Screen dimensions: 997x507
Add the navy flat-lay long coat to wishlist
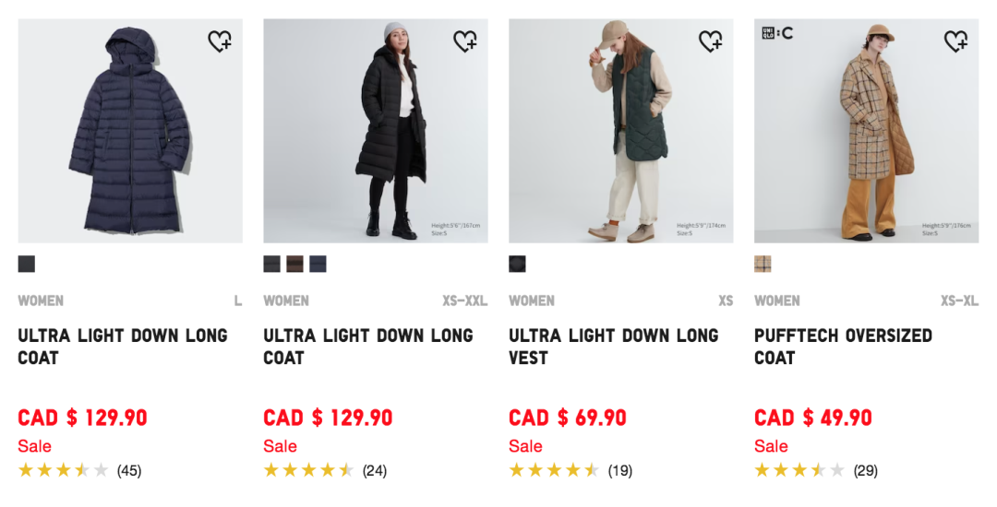coord(219,41)
